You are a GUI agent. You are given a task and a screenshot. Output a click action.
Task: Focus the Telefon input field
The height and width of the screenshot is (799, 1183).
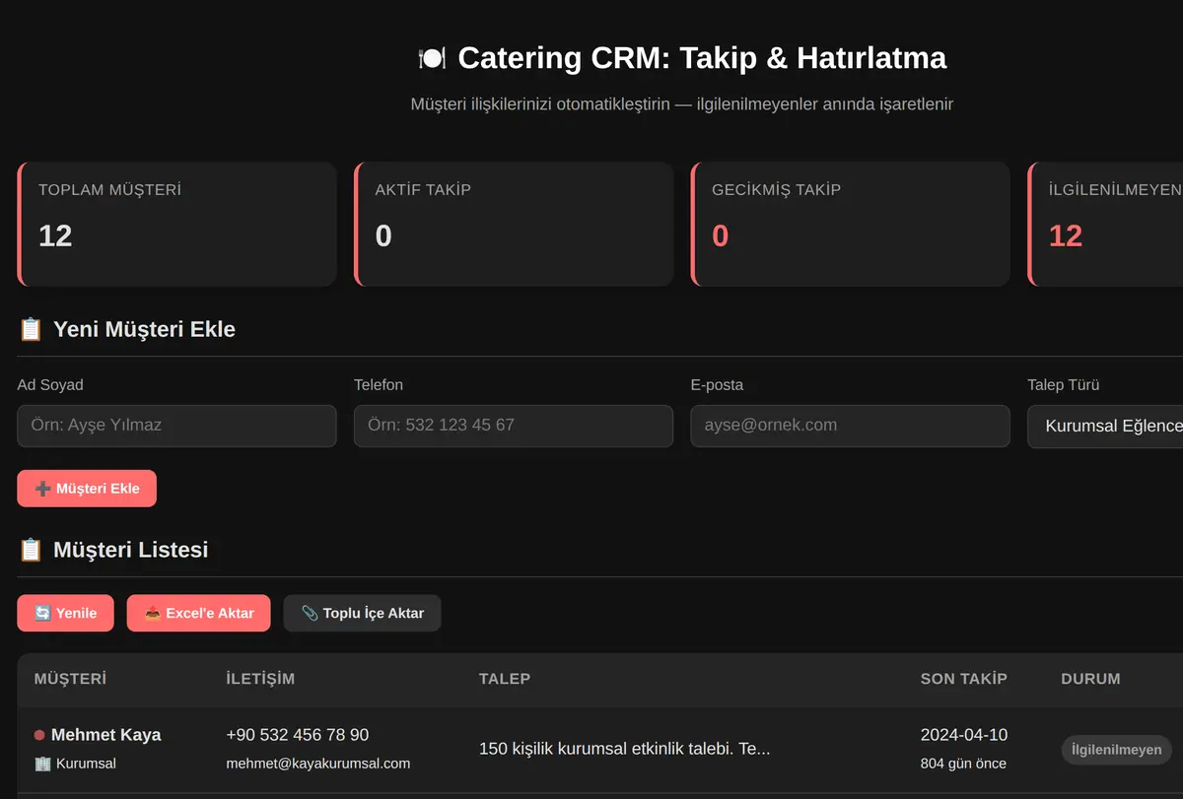coord(514,426)
